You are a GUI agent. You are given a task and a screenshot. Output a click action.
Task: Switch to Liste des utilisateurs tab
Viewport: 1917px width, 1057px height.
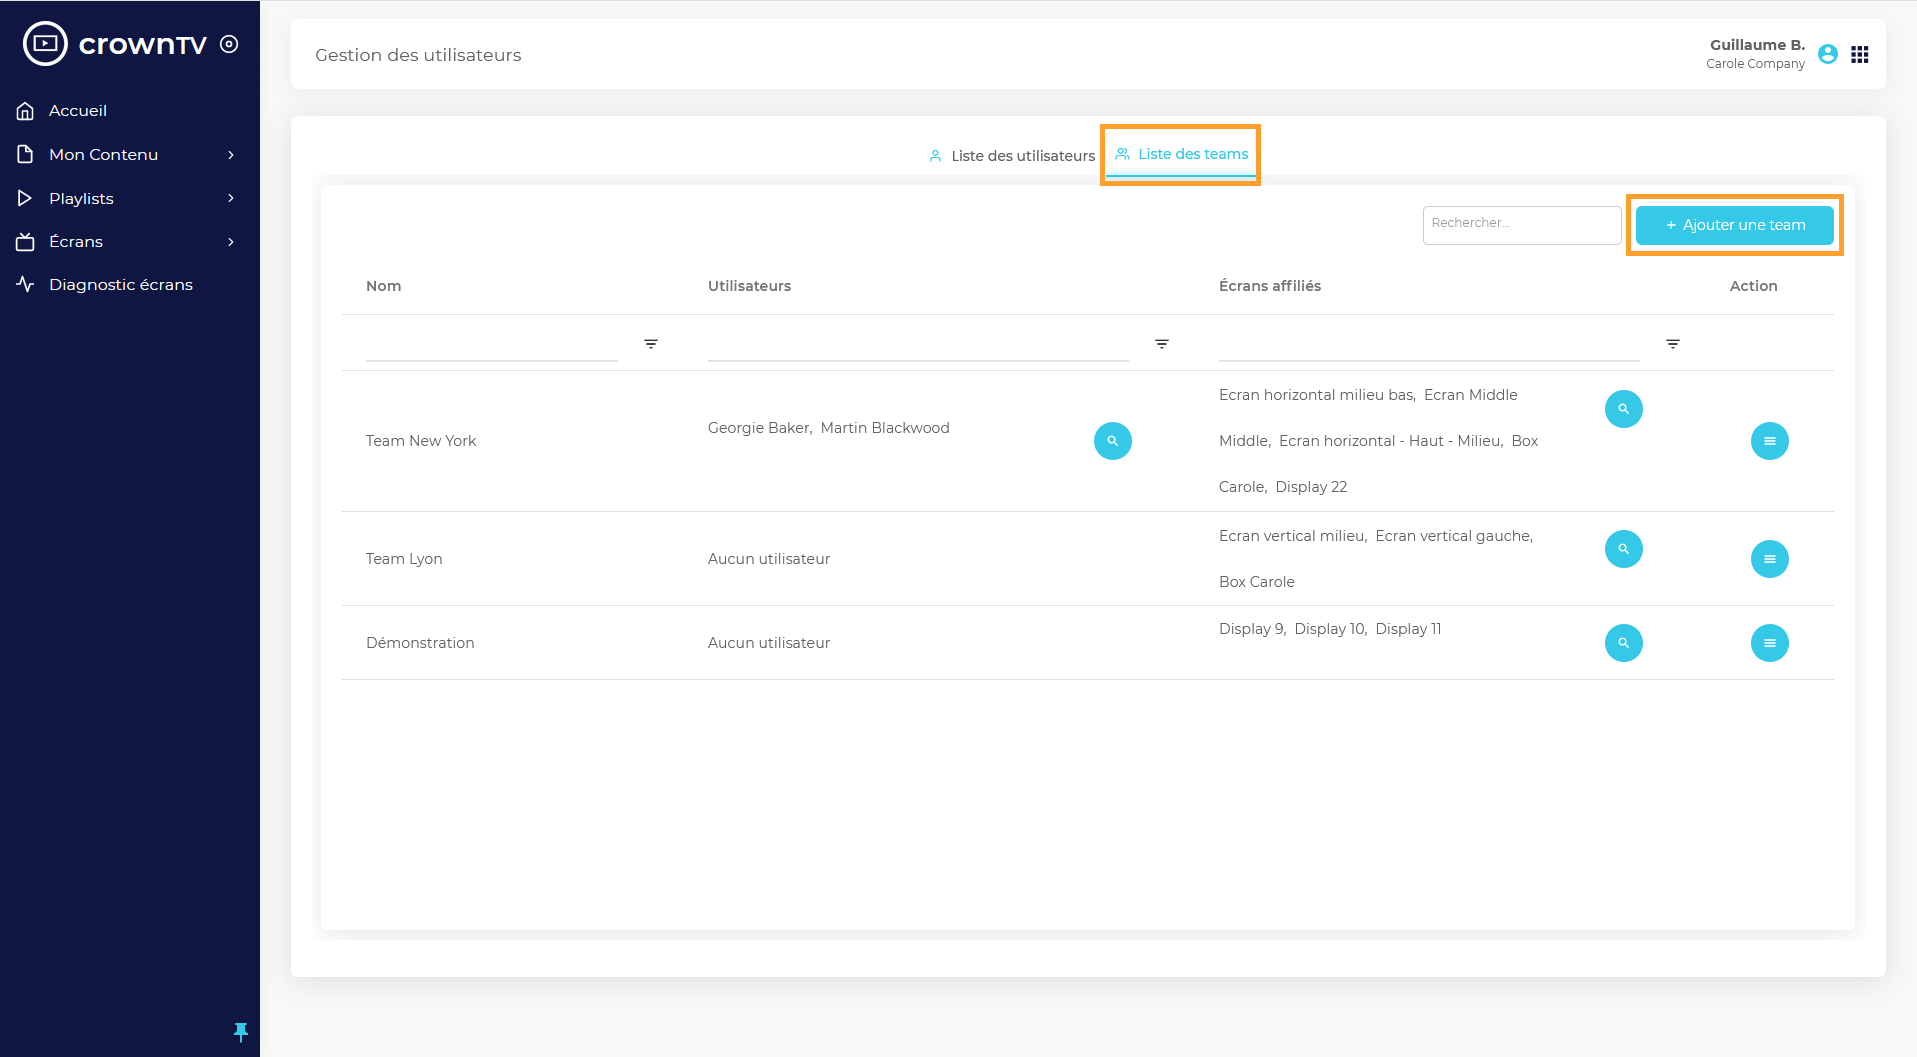(x=1011, y=156)
